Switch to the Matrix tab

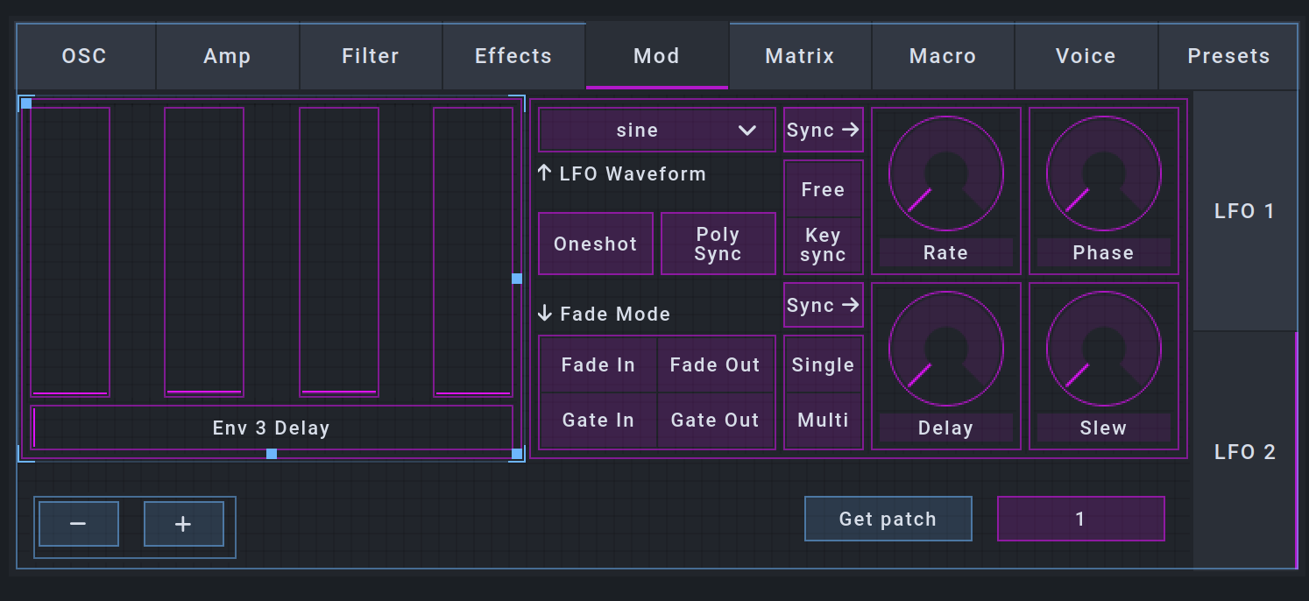pyautogui.click(x=800, y=56)
